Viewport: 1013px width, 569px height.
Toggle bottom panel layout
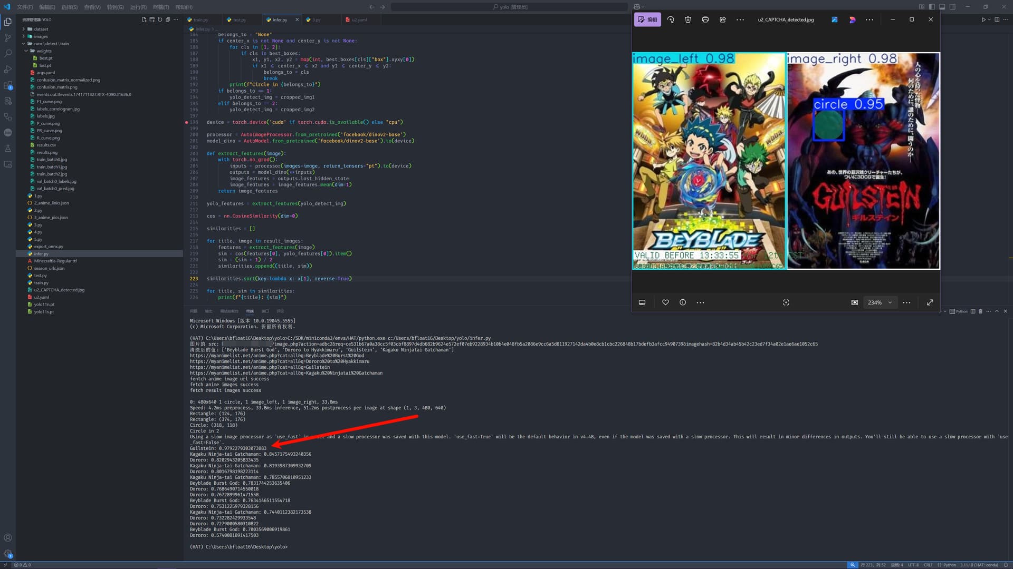pyautogui.click(x=942, y=7)
